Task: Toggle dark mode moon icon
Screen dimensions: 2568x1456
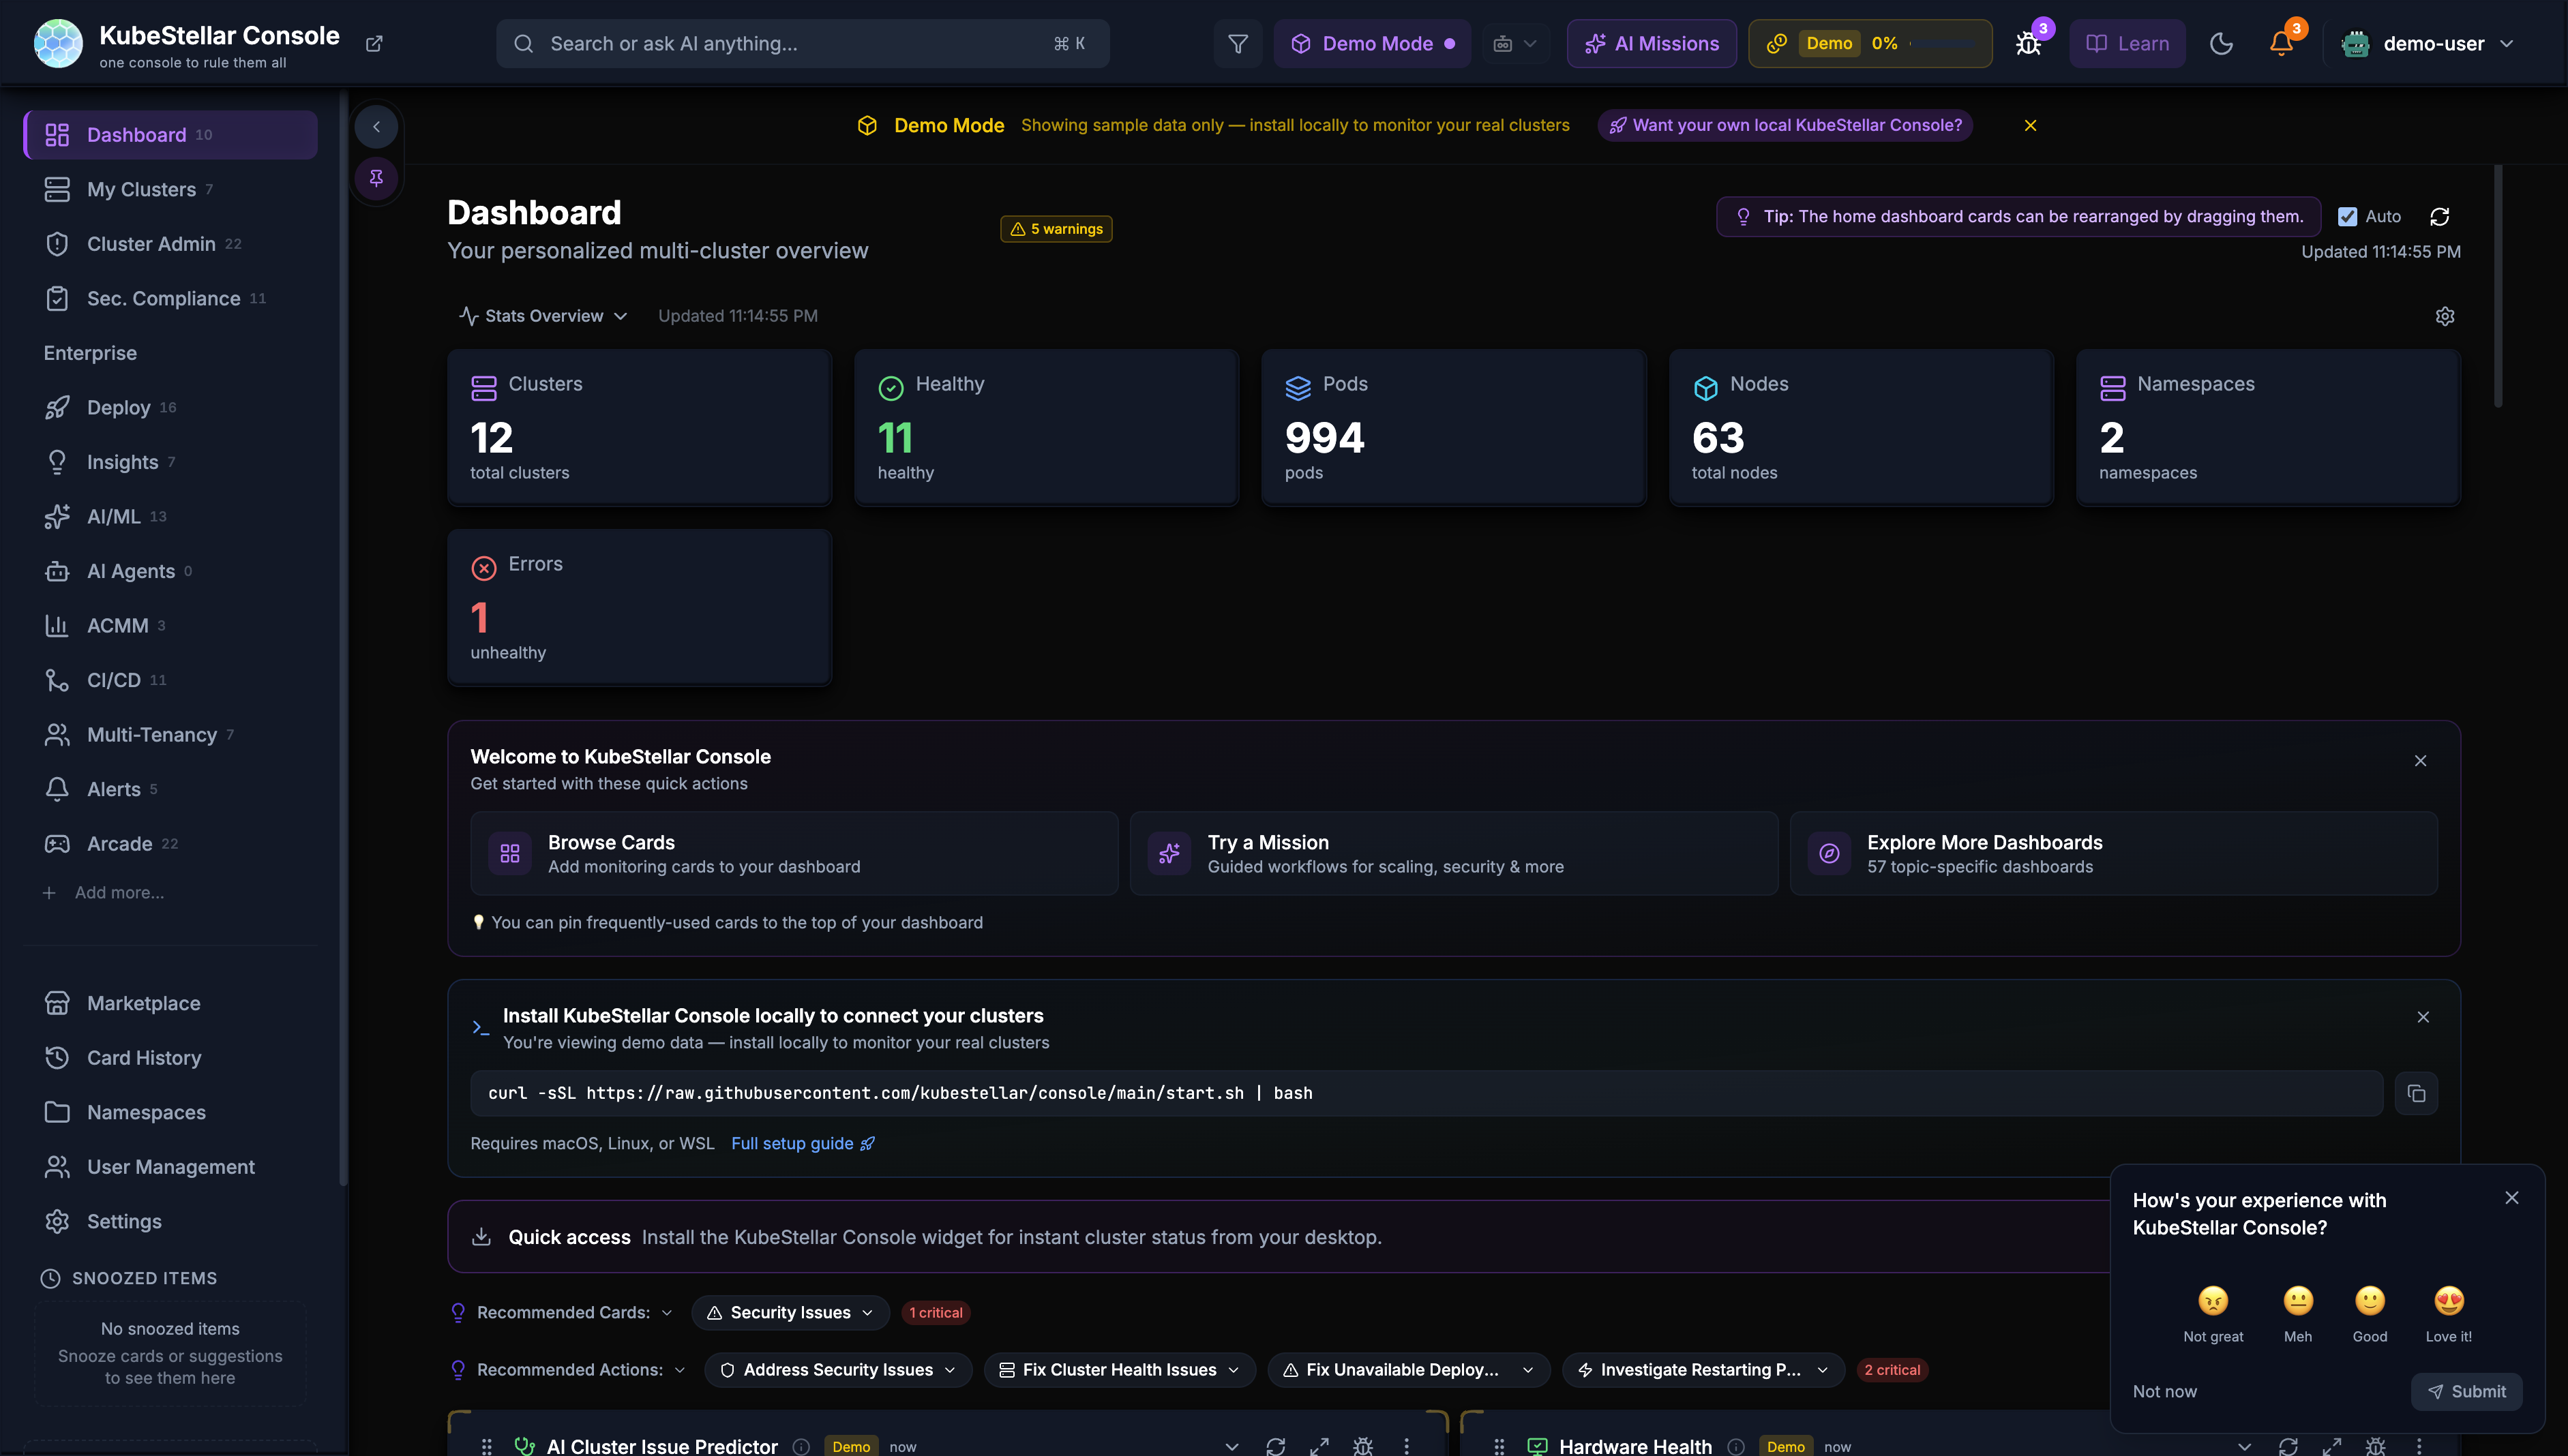Action: coord(2221,44)
